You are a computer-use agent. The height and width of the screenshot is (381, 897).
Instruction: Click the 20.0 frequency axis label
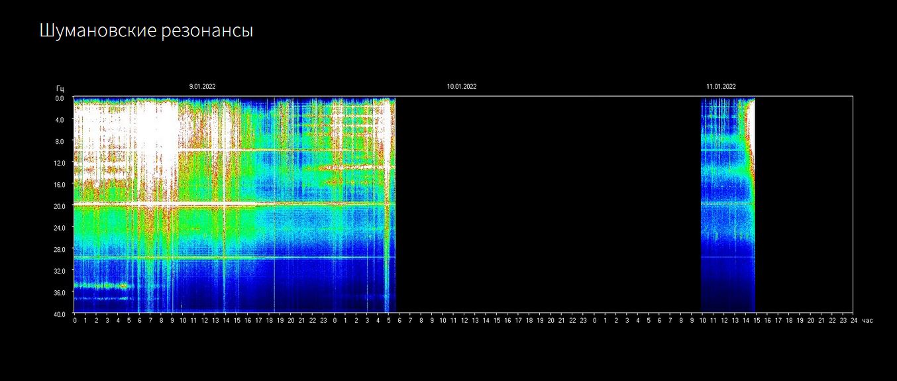pyautogui.click(x=59, y=206)
